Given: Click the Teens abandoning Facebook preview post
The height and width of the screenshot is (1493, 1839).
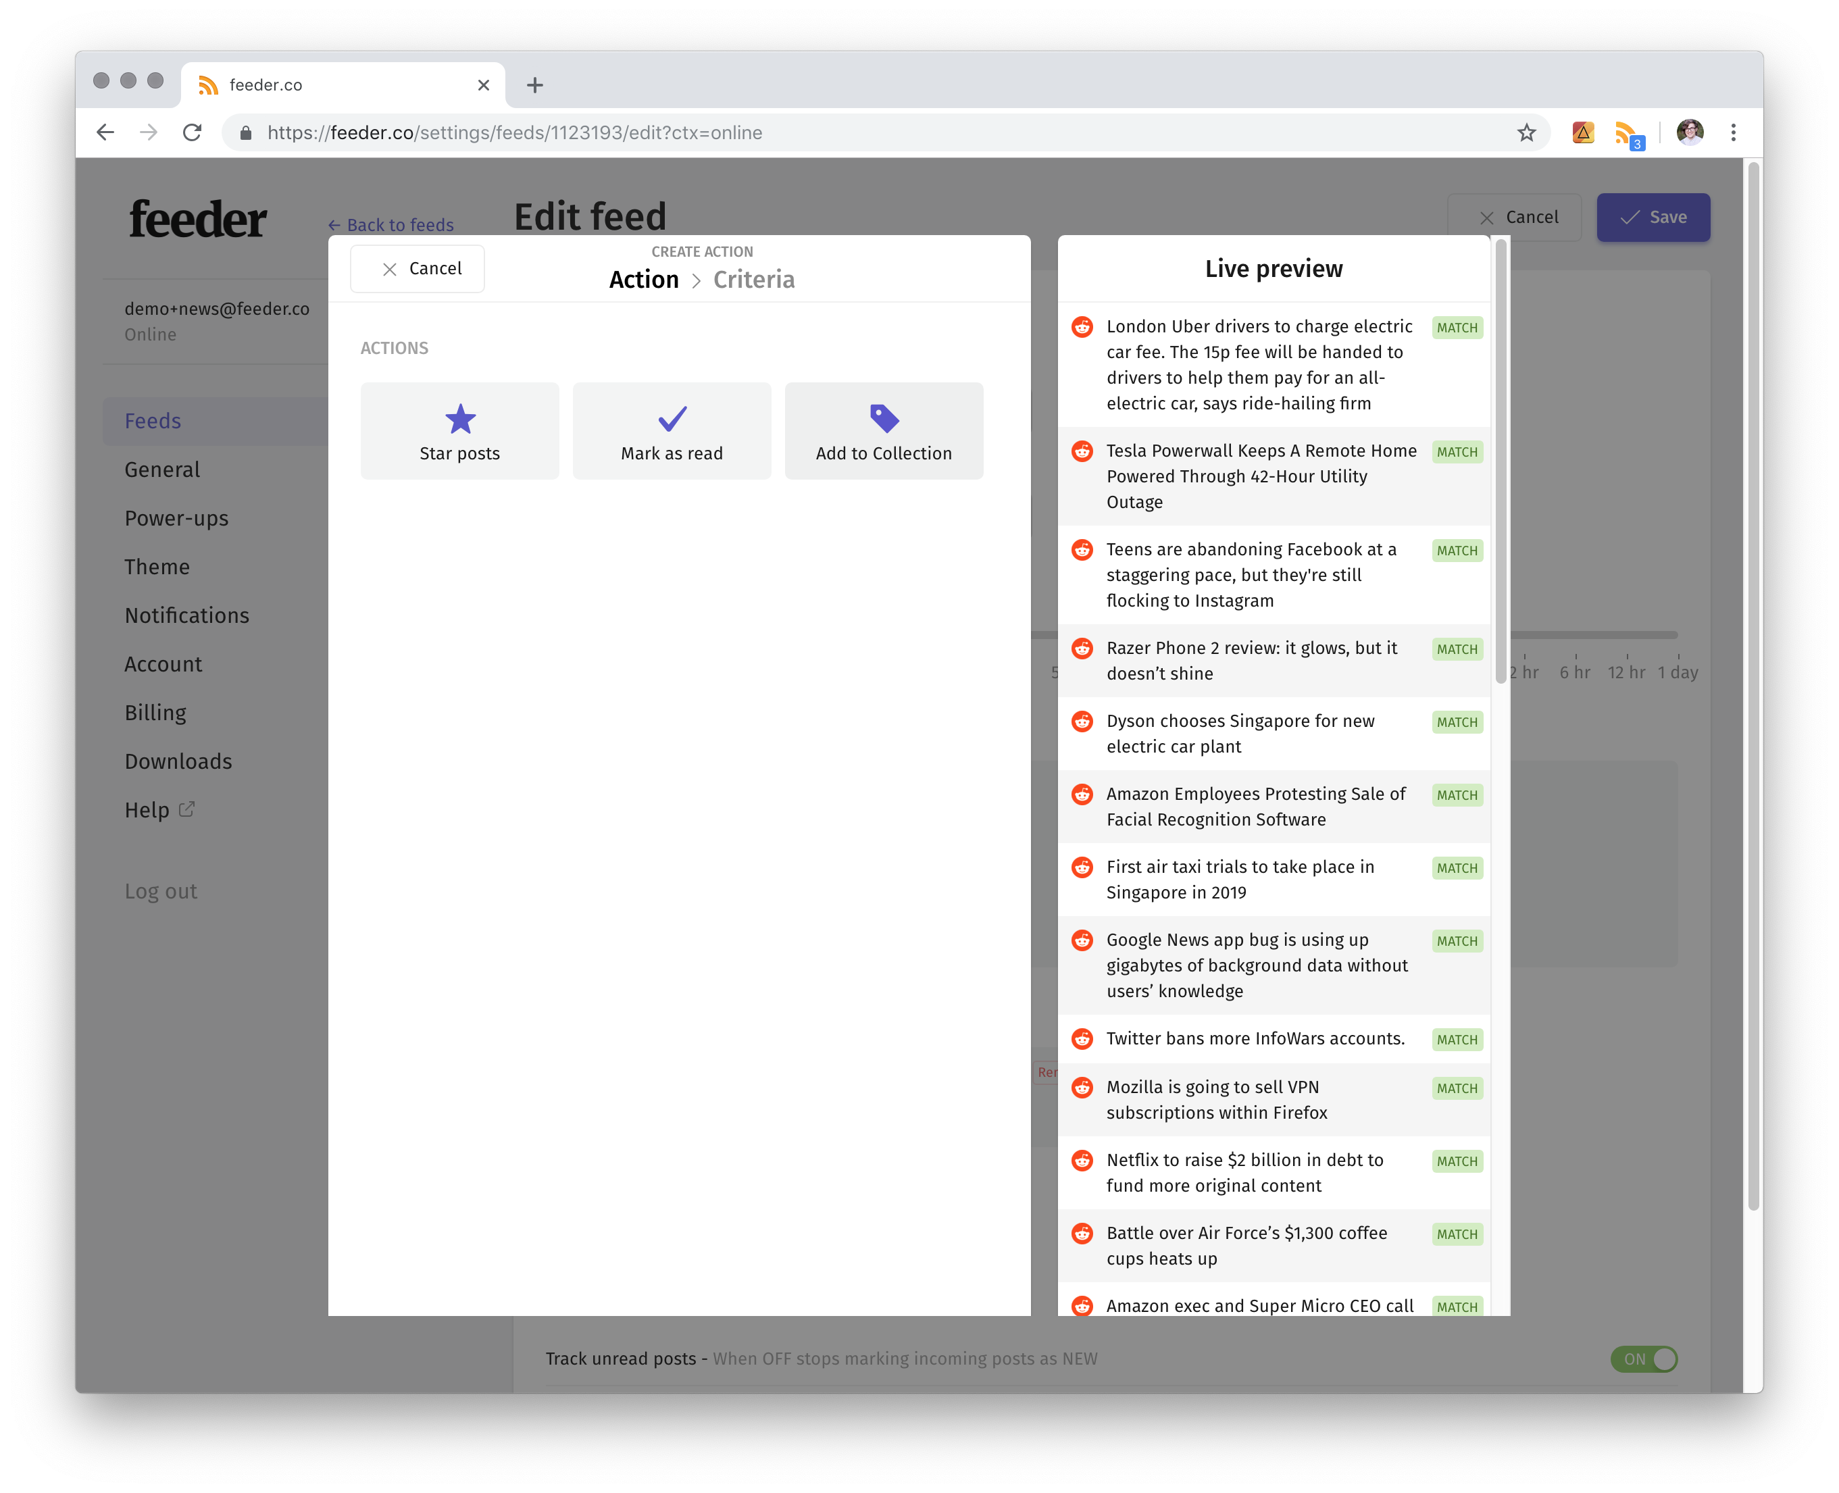Looking at the screenshot, I should tap(1274, 576).
